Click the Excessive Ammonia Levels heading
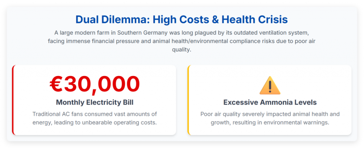 (270, 102)
